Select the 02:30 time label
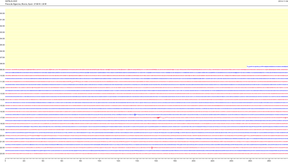Viewport: 288px width, 162px height. (x=2, y=26)
